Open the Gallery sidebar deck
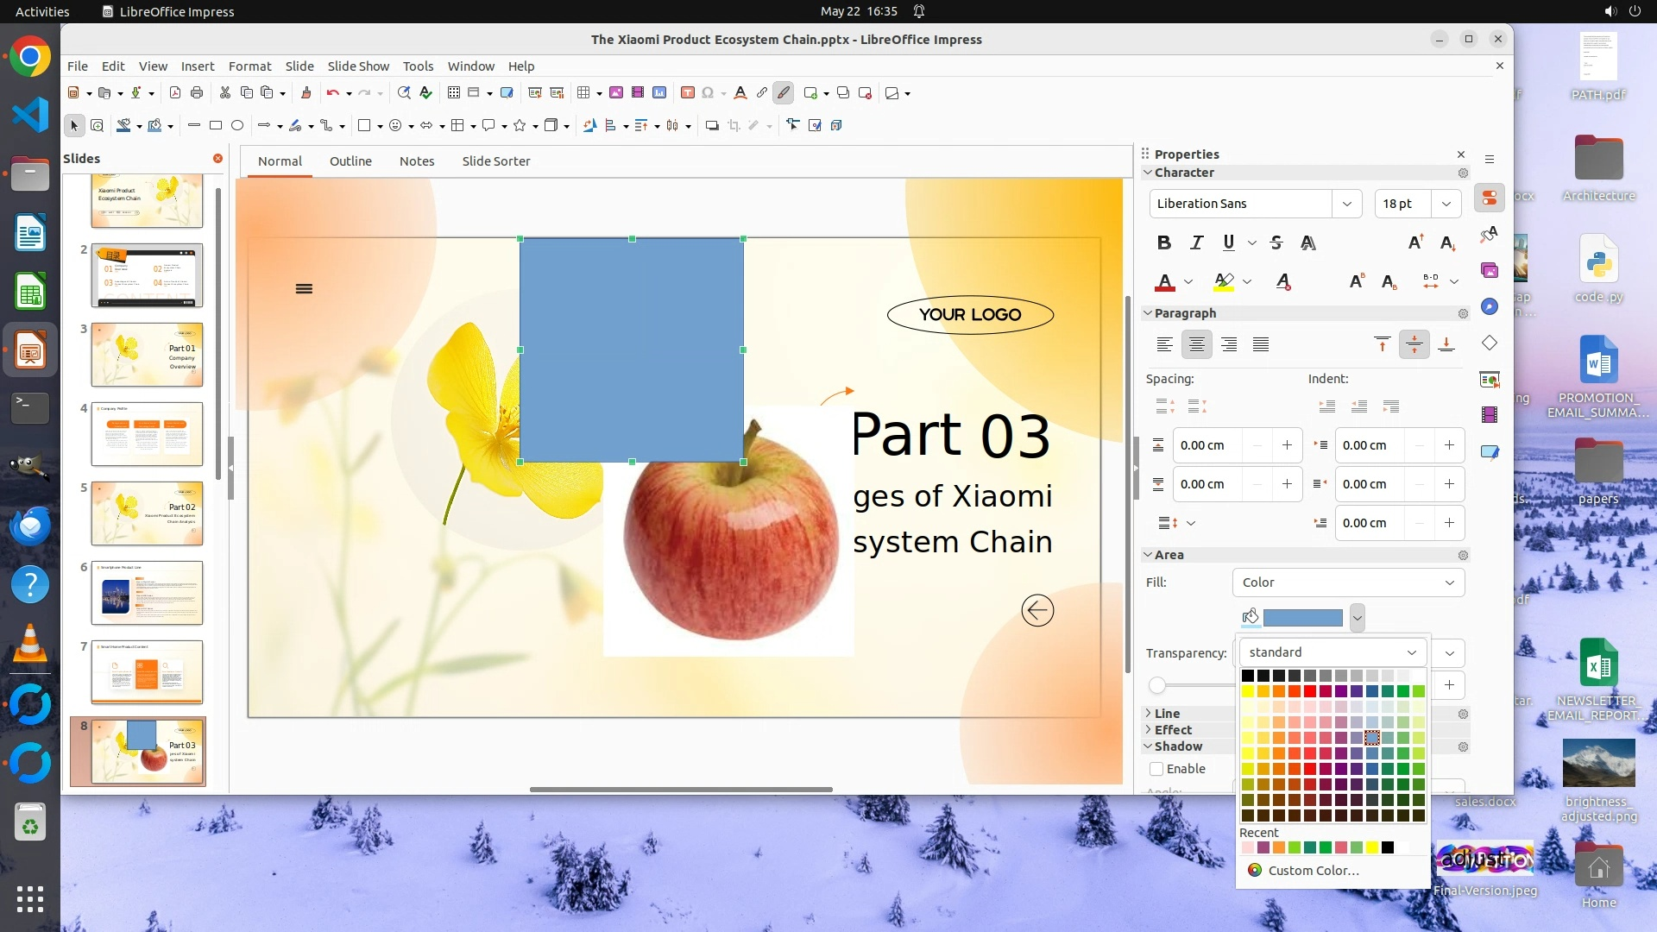This screenshot has width=1657, height=932. 1490,271
